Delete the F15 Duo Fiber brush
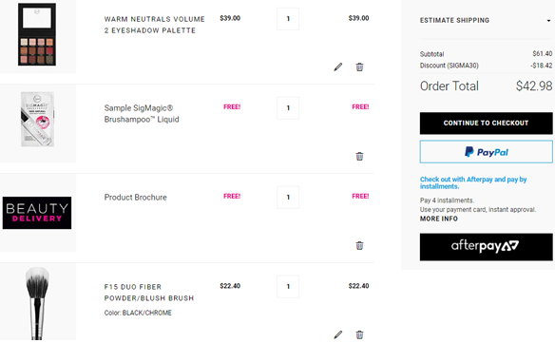Image resolution: width=555 pixels, height=343 pixels. 359,334
